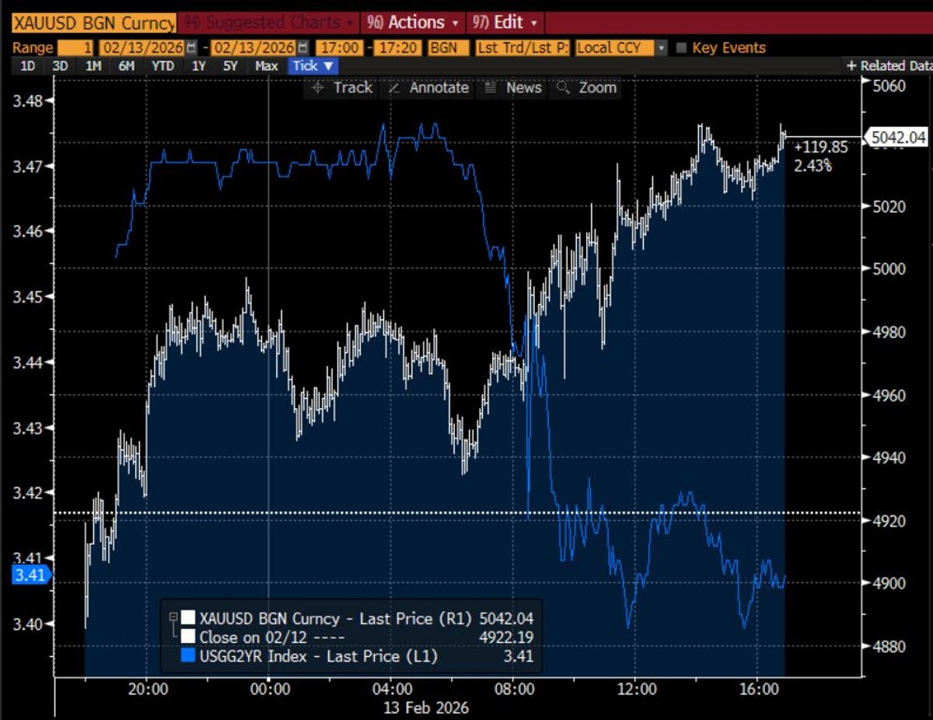Select the Max time range
Viewport: 933px width, 720px height.
tap(266, 66)
